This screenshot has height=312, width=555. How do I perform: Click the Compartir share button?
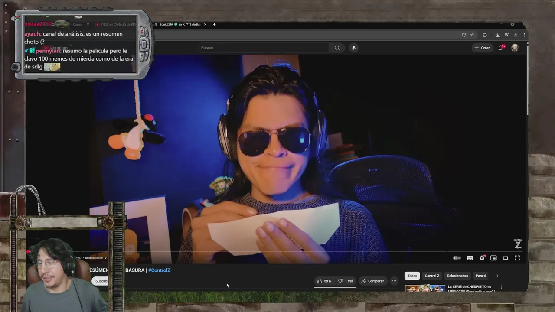[x=372, y=281]
